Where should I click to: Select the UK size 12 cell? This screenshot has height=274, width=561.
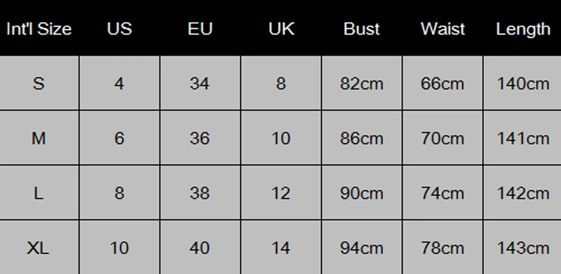tap(281, 193)
